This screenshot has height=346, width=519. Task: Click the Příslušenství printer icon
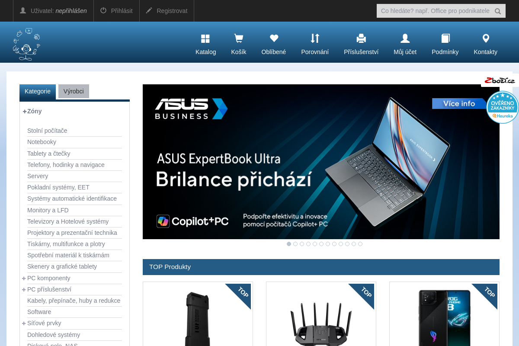click(x=361, y=38)
